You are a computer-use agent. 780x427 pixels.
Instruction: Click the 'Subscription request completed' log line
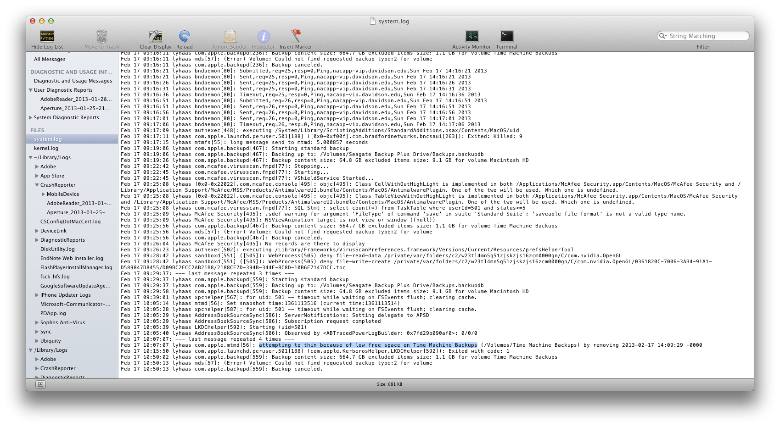pyautogui.click(x=251, y=321)
